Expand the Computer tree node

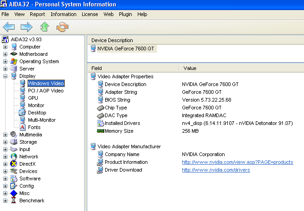pyautogui.click(x=6, y=47)
